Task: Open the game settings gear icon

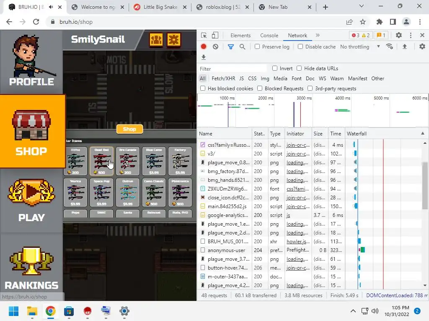Action: point(174,40)
